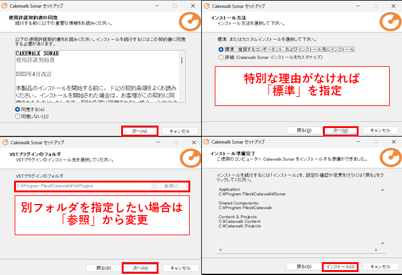Image resolution: width=402 pixels, height=275 pixels.
Task: Close the VSTプラグインのフォルダ setup window
Action: coord(194,142)
